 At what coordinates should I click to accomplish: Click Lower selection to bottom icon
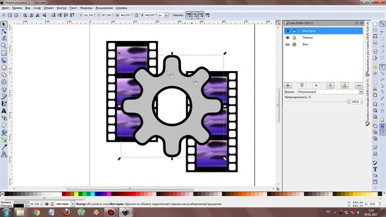(53, 15)
